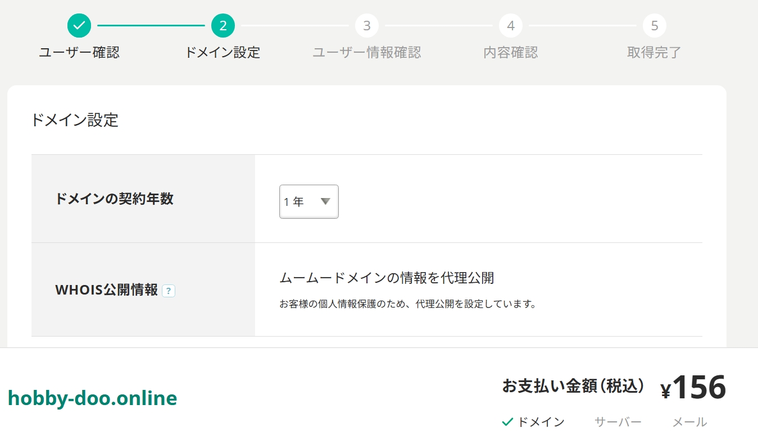Click the サーバー item in payment summary
This screenshot has width=758, height=432.
pos(618,422)
